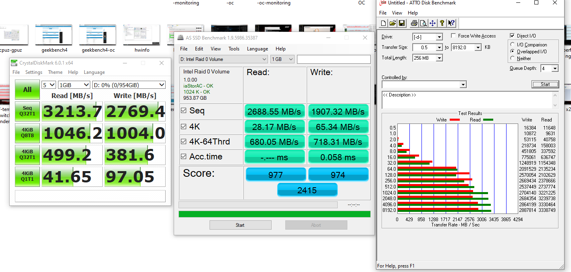
Task: Open CrystalDiskMark Theme menu
Action: point(55,72)
